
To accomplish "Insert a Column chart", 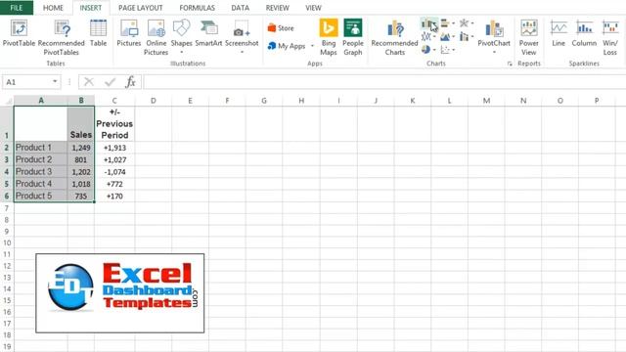I will (x=426, y=23).
